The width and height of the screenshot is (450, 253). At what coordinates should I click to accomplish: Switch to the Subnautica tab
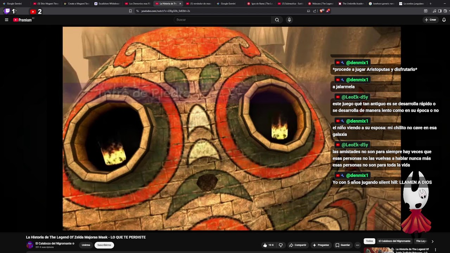[x=291, y=4]
